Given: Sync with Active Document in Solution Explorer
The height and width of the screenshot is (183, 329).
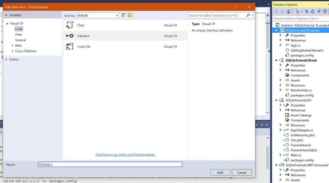Looking at the screenshot, I should pos(307,12).
